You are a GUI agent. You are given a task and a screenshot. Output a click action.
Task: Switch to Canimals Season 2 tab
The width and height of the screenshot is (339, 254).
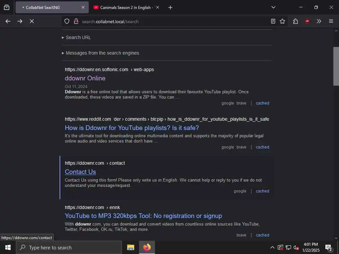tap(126, 7)
